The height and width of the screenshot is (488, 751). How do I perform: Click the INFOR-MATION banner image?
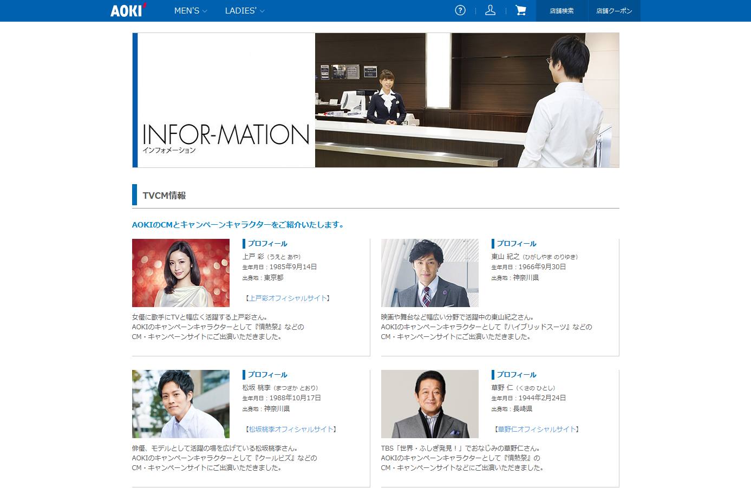(x=376, y=100)
